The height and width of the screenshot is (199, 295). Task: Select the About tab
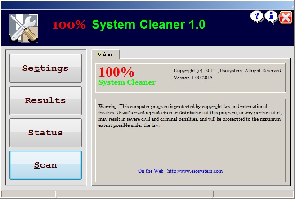(x=106, y=55)
